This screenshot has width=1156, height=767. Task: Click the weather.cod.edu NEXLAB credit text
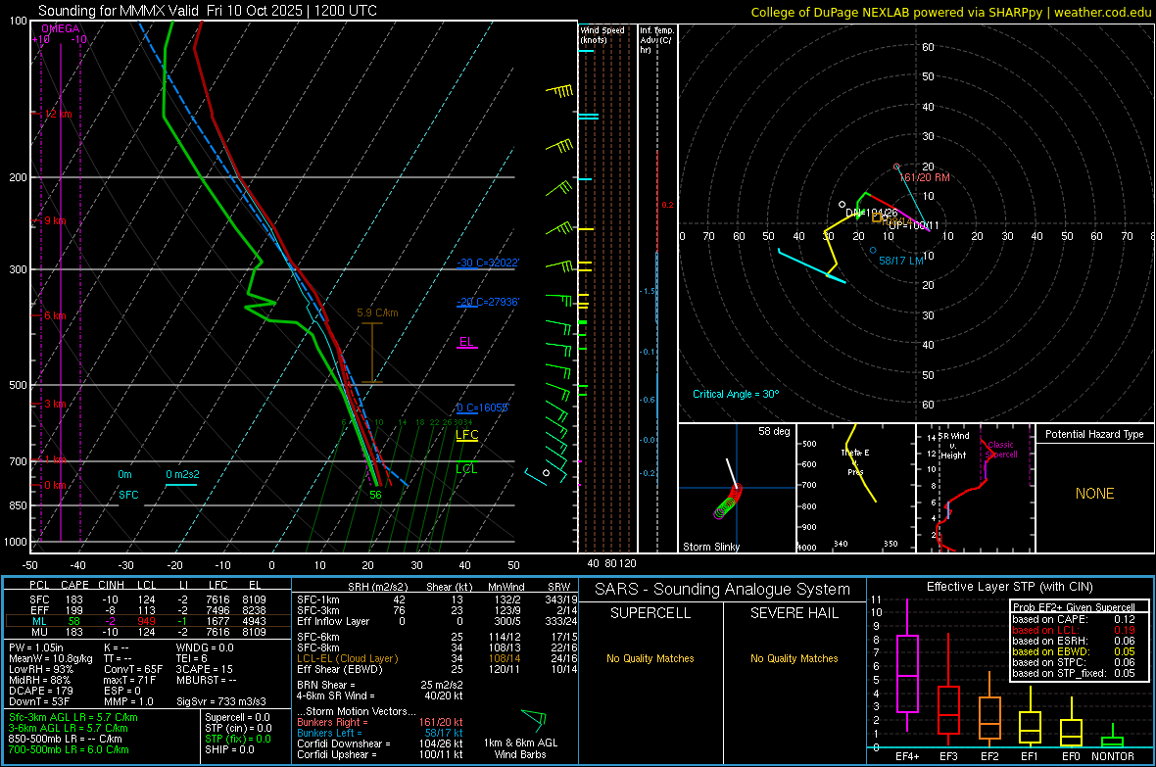click(950, 12)
